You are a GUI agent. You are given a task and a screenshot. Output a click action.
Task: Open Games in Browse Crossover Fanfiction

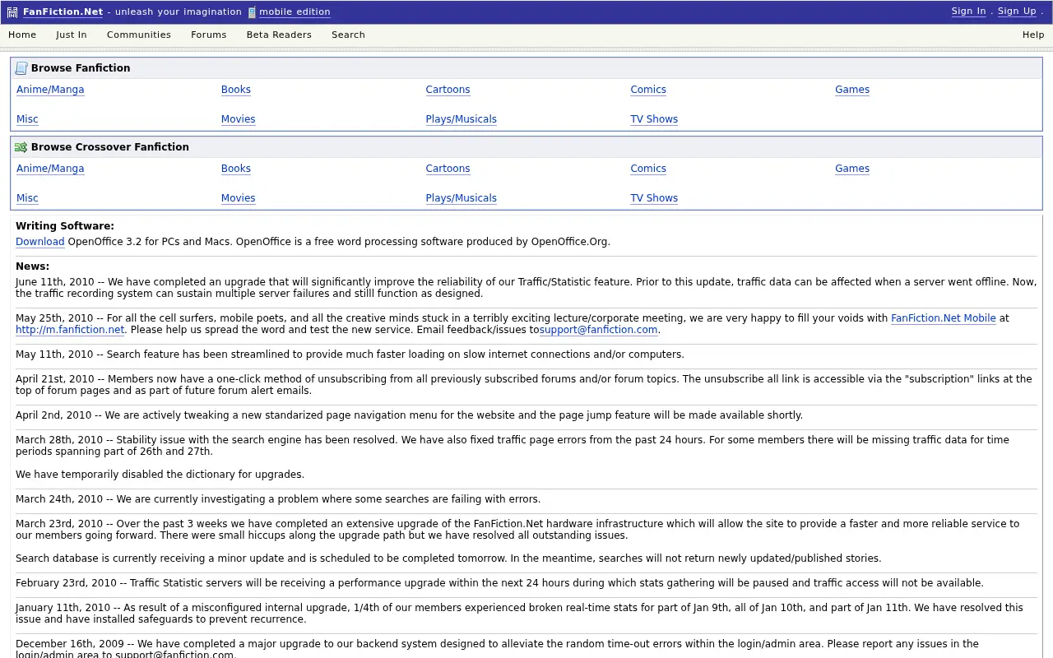(x=852, y=169)
